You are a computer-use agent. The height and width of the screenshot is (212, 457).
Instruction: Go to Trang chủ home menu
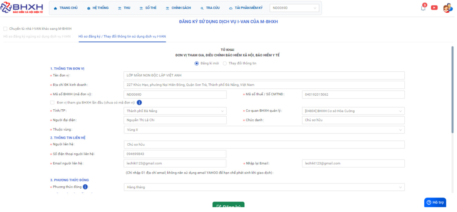[66, 8]
